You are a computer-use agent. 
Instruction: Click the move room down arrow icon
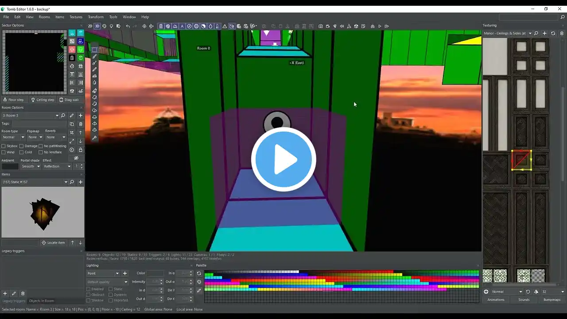click(x=81, y=141)
